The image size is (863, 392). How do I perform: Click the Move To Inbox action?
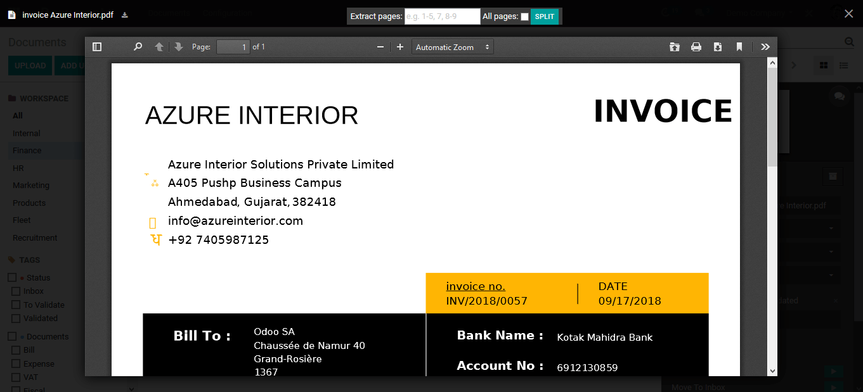pos(698,387)
